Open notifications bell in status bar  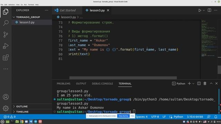(215, 117)
